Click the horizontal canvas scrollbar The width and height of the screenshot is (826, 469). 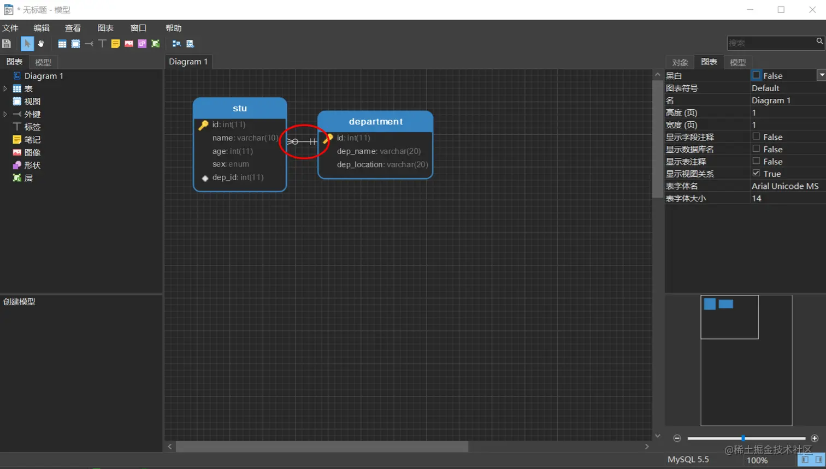(x=322, y=447)
